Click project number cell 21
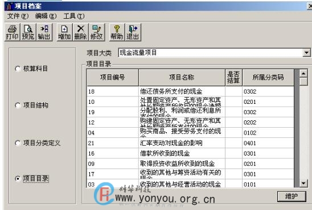The image size is (312, 210). 113,143
